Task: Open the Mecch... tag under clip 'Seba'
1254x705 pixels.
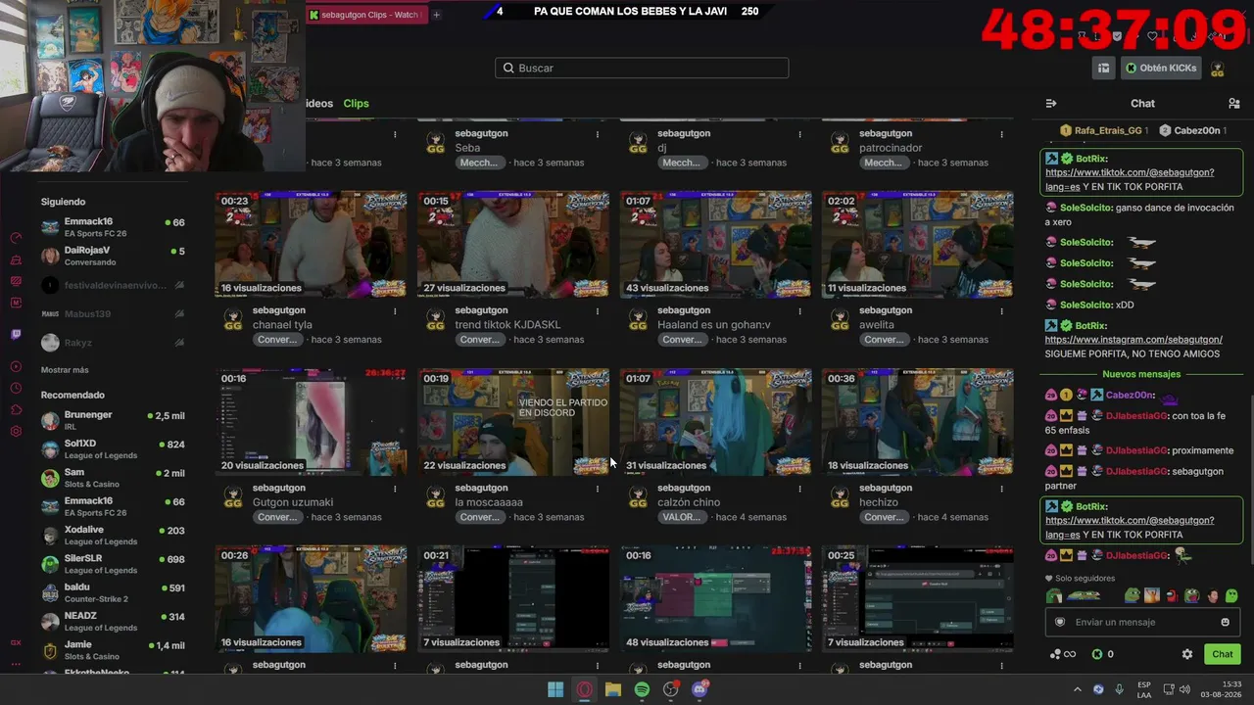Action: (479, 163)
